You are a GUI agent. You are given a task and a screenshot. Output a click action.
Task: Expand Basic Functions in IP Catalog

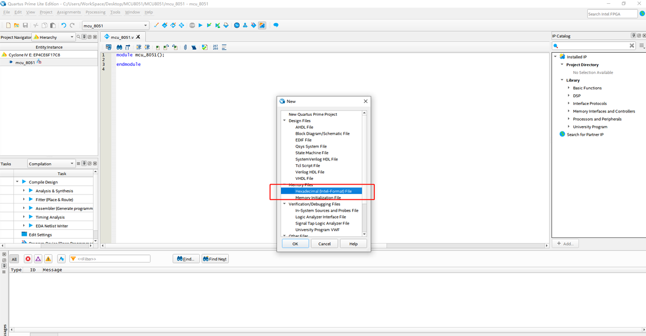568,88
